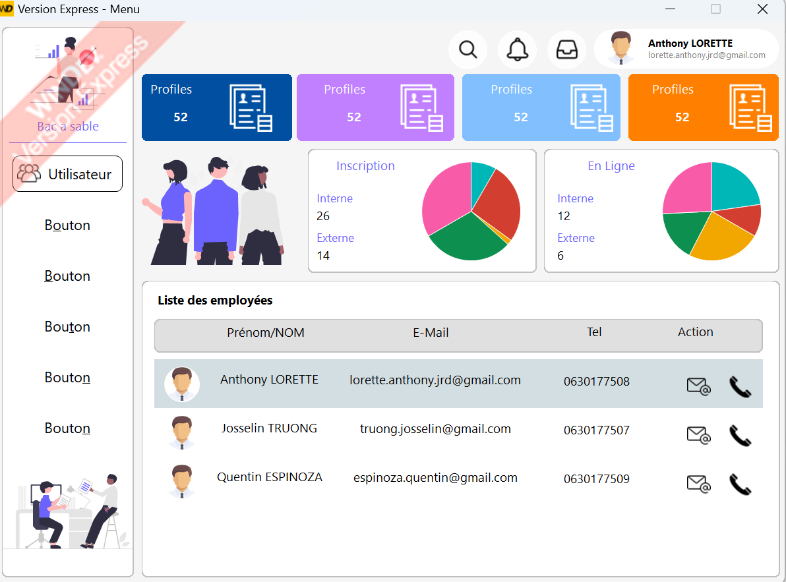
Task: Open the Utilisateur sidebar button
Action: (x=67, y=174)
